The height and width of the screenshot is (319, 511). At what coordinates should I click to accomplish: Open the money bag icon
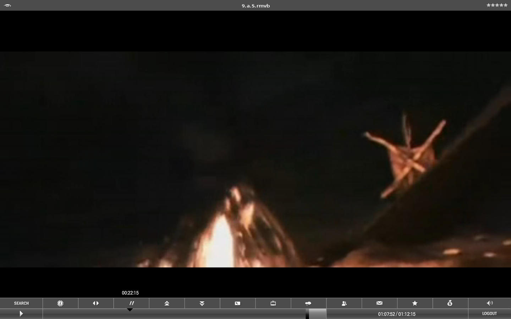coord(450,303)
